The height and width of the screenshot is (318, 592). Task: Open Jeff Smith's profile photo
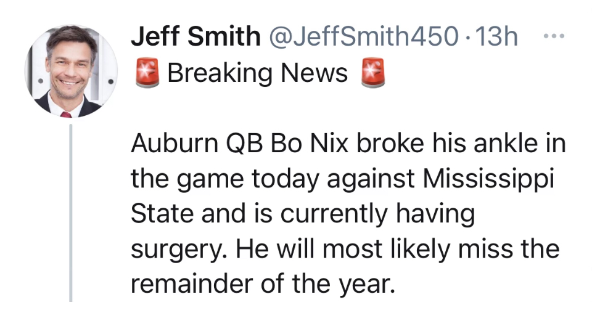coord(71,71)
